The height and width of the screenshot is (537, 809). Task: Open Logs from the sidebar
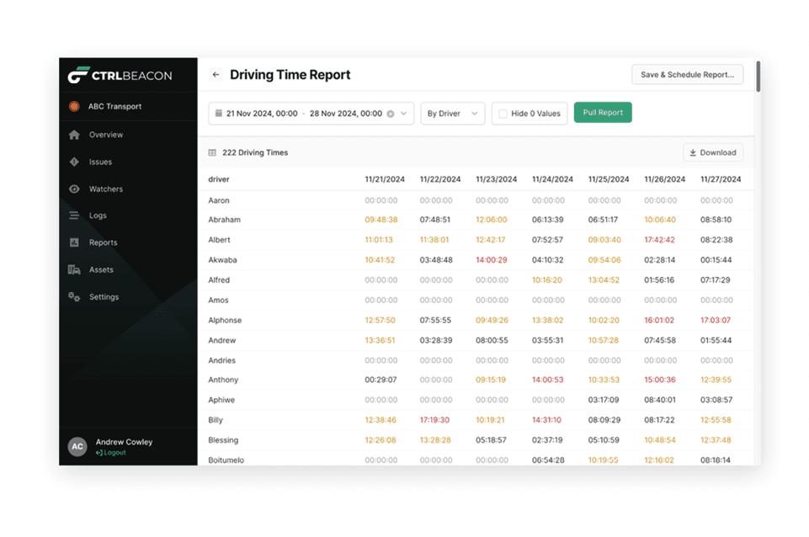pos(98,215)
